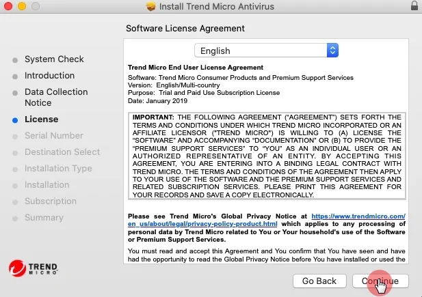Open the Trend Micro privacy policy link
The width and height of the screenshot is (422, 297).
pos(267,220)
